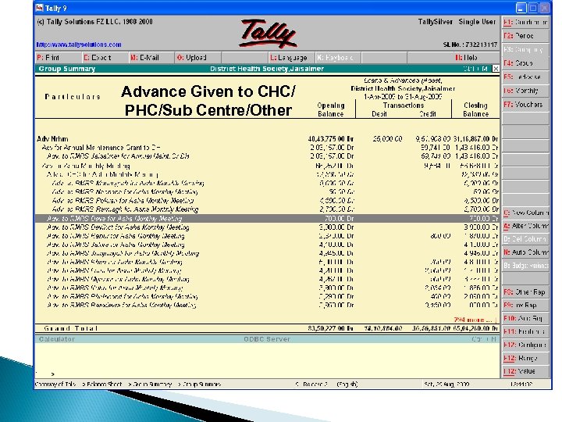Click the Group Summary title label
Viewport: 562px width, 422px height.
(67, 69)
